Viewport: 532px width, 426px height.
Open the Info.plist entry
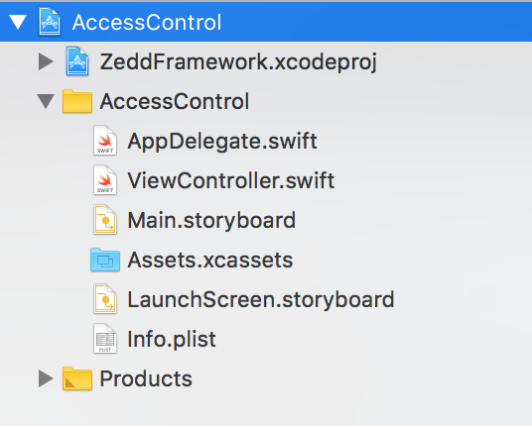[172, 339]
